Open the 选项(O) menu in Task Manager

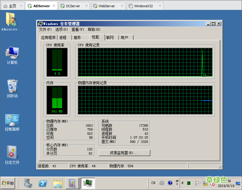click(61, 29)
